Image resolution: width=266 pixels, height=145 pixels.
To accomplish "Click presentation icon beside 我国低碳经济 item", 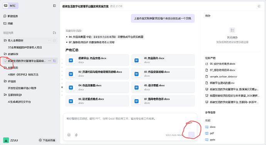I will pos(207,96).
